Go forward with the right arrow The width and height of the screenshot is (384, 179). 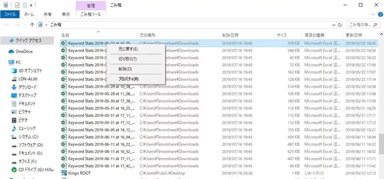coord(17,25)
